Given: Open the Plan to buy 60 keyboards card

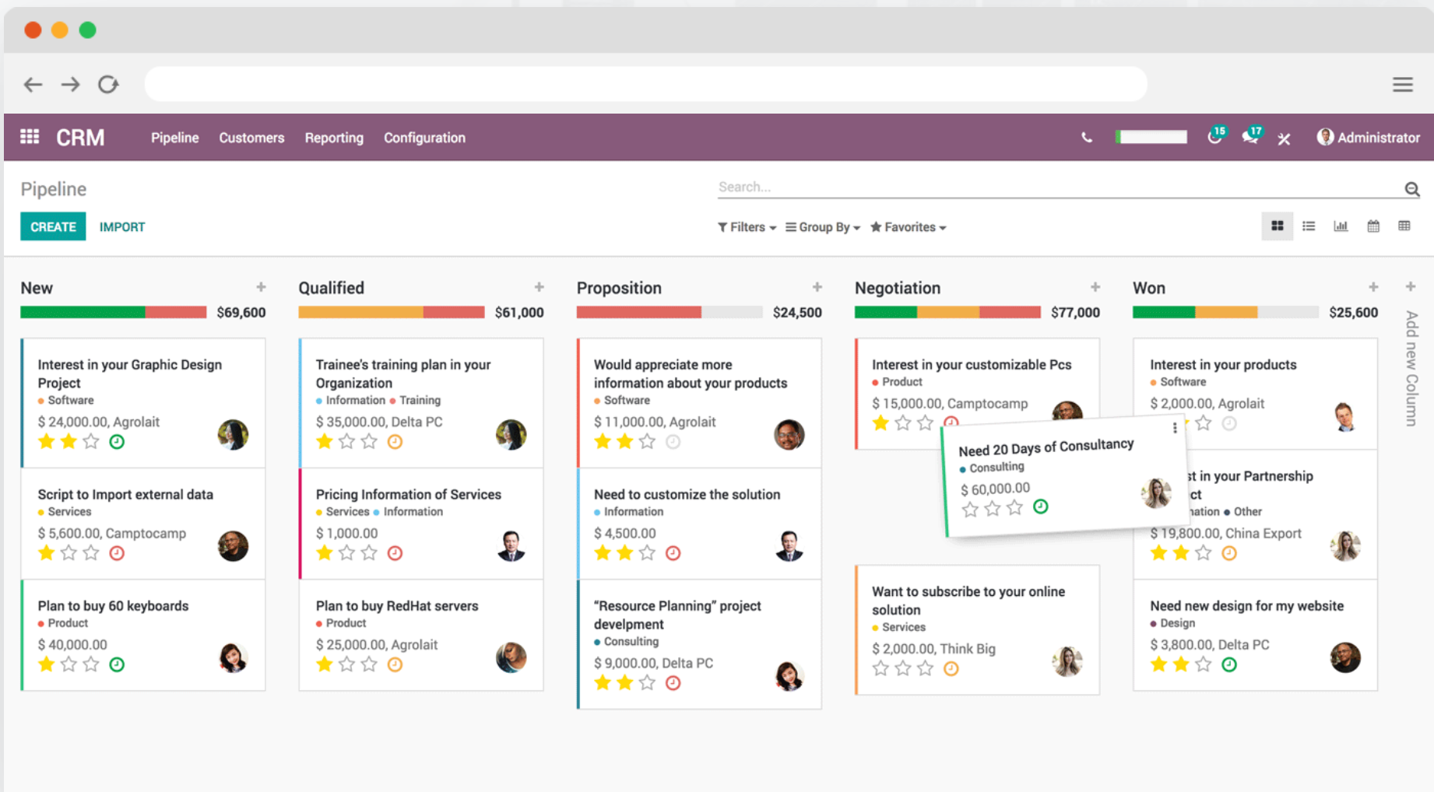Looking at the screenshot, I should [143, 635].
